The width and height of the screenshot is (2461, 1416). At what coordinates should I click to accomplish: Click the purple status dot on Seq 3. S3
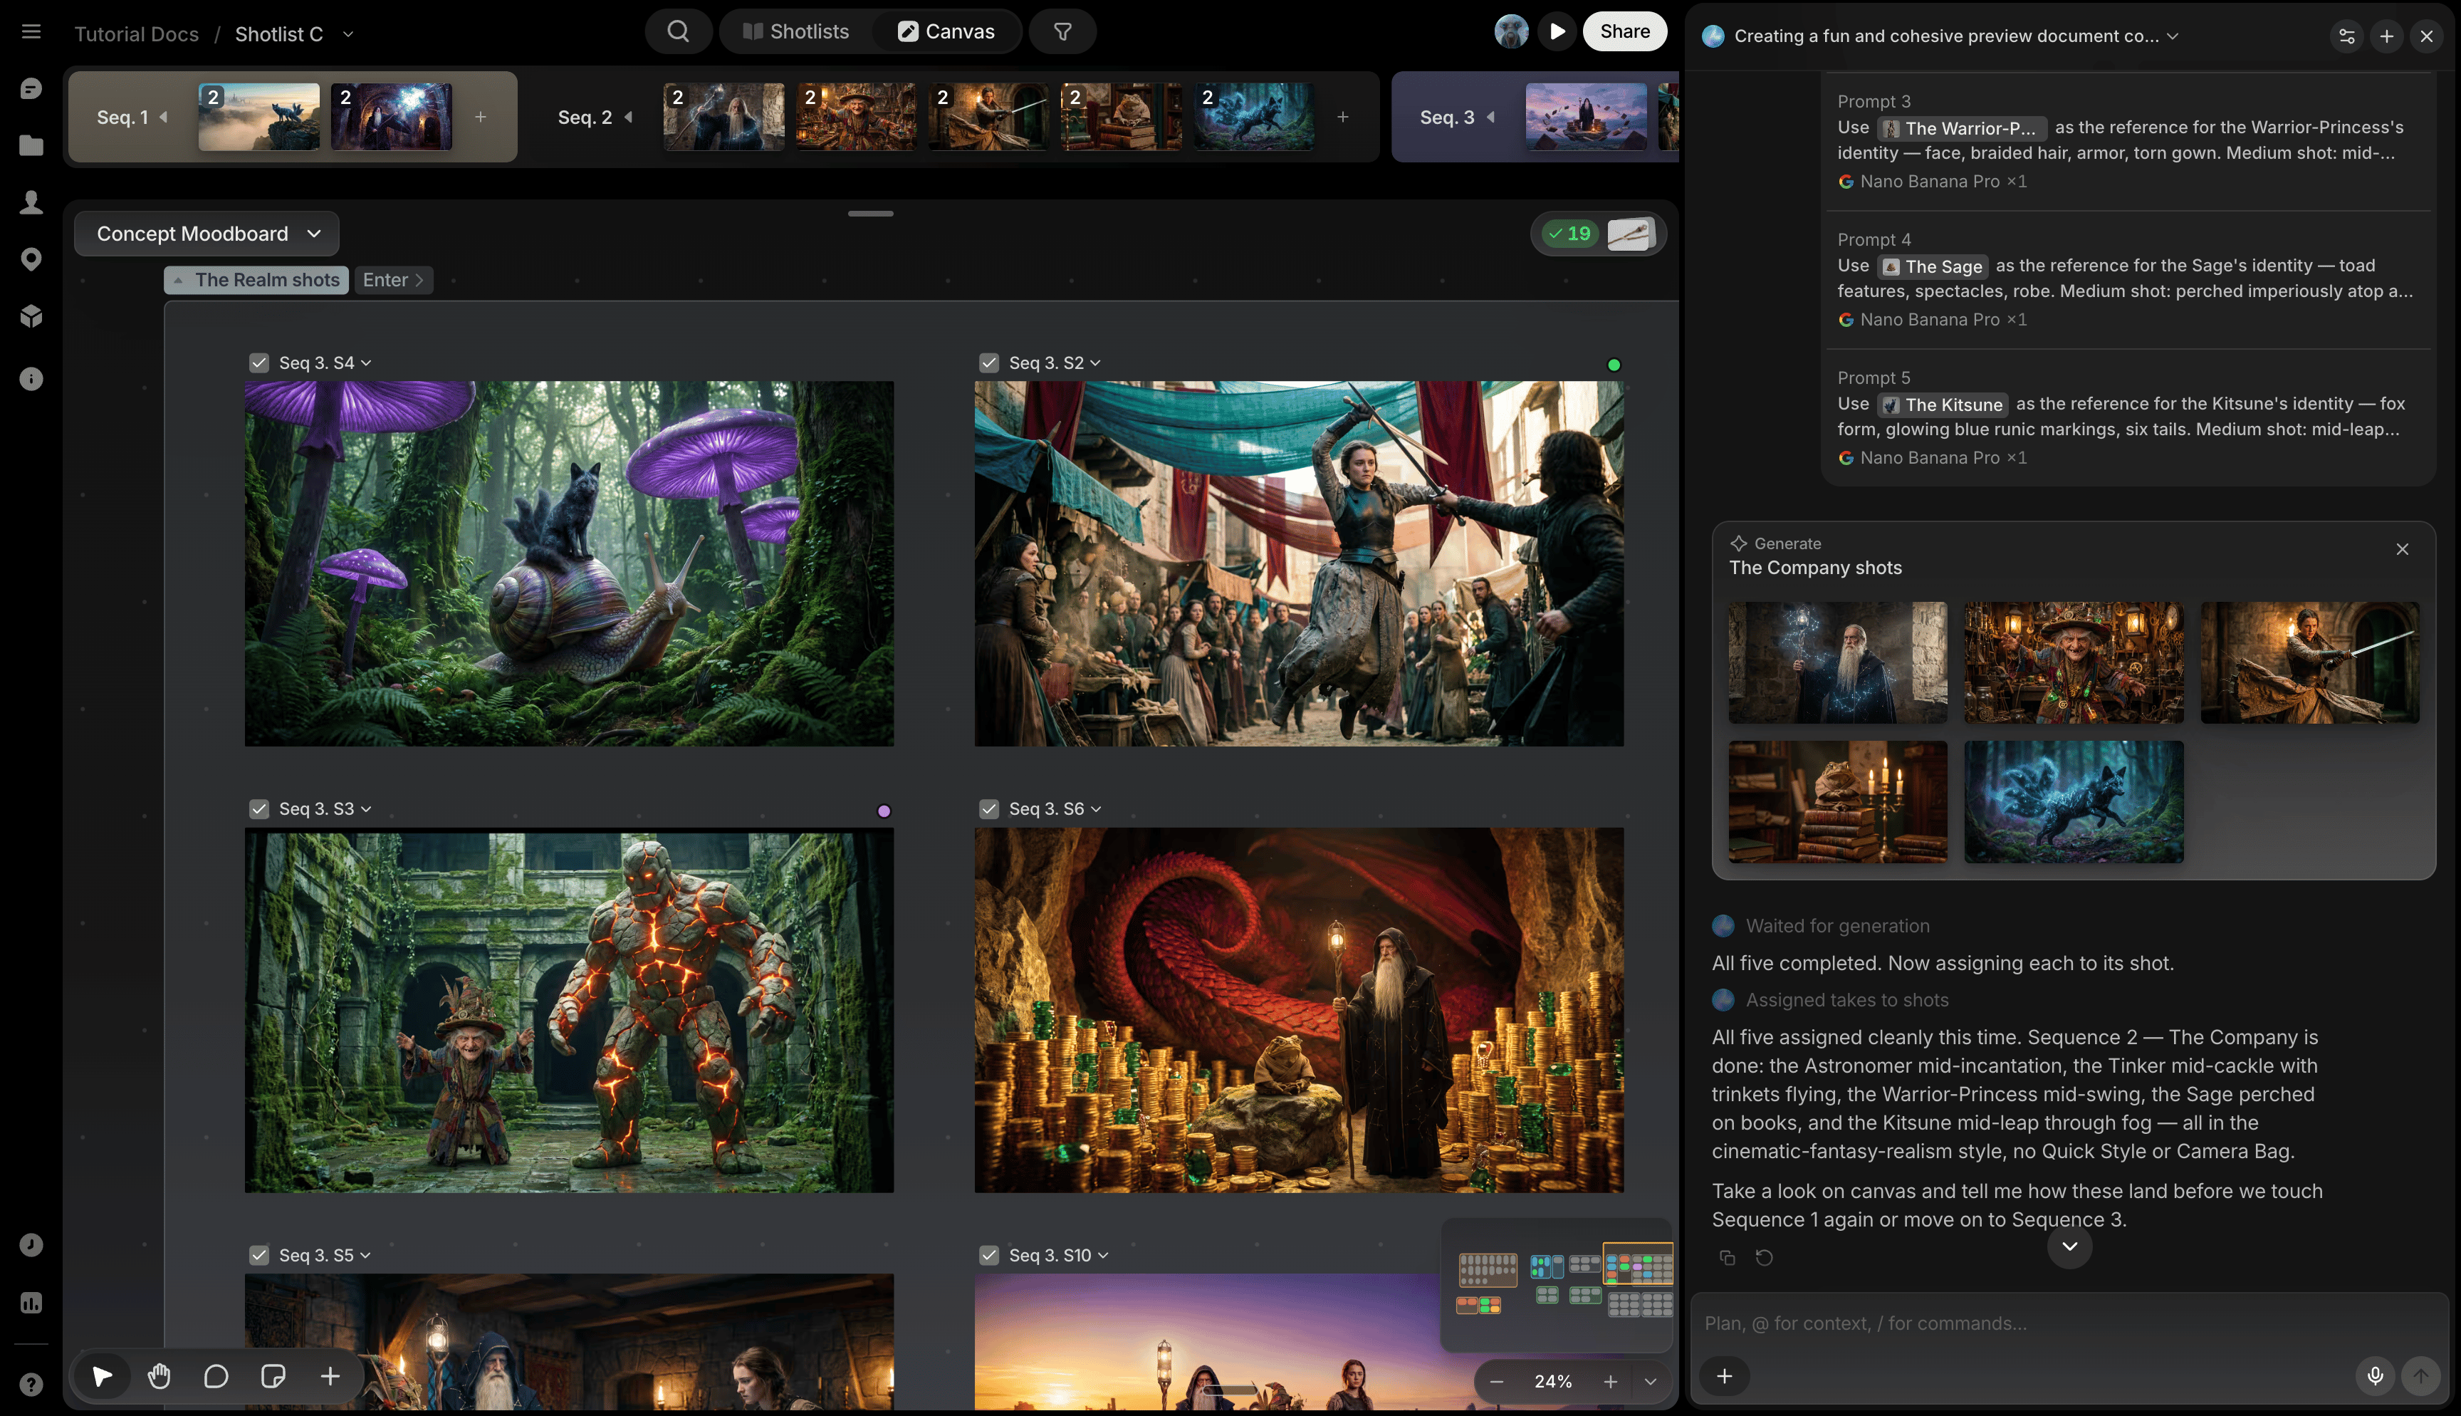(884, 811)
